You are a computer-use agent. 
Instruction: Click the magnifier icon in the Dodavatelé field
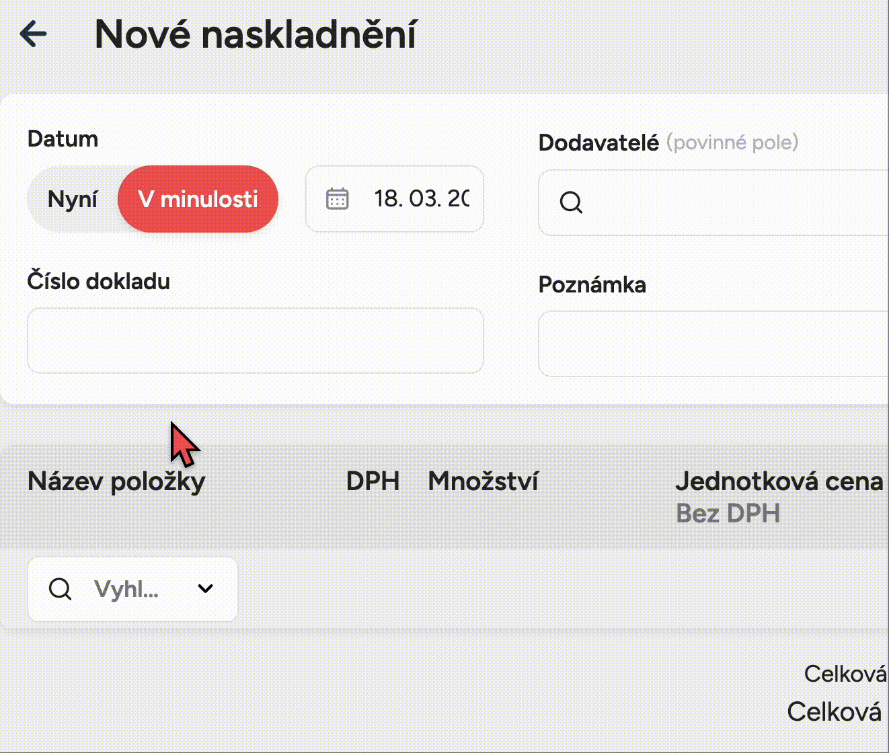[571, 202]
